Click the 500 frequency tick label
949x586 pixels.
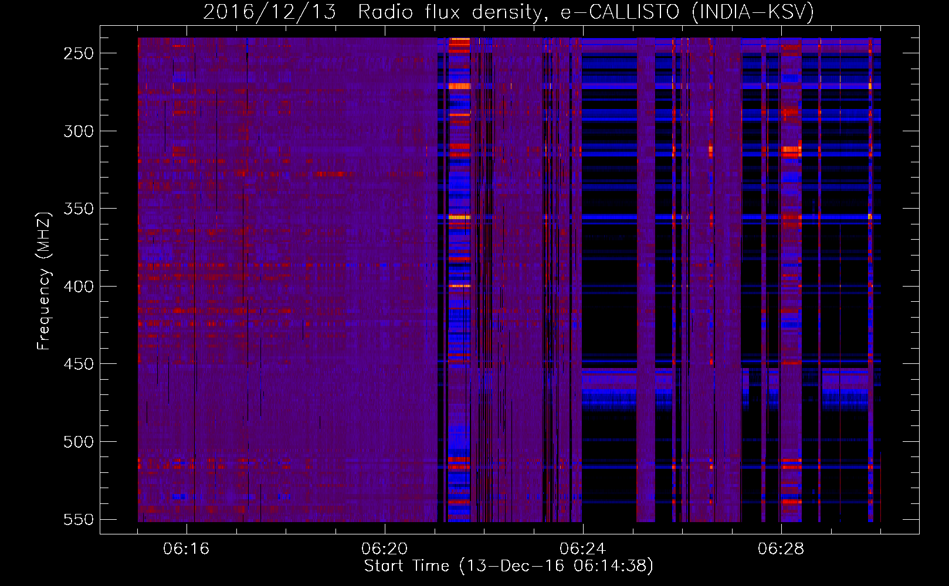pyautogui.click(x=79, y=442)
